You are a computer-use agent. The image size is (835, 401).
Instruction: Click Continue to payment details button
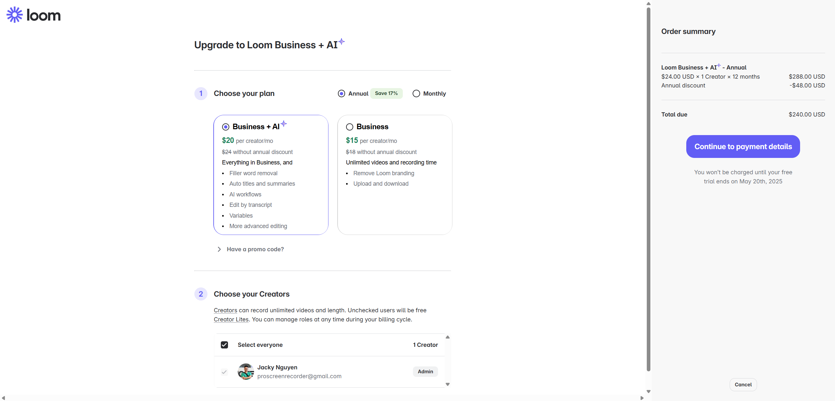tap(743, 147)
